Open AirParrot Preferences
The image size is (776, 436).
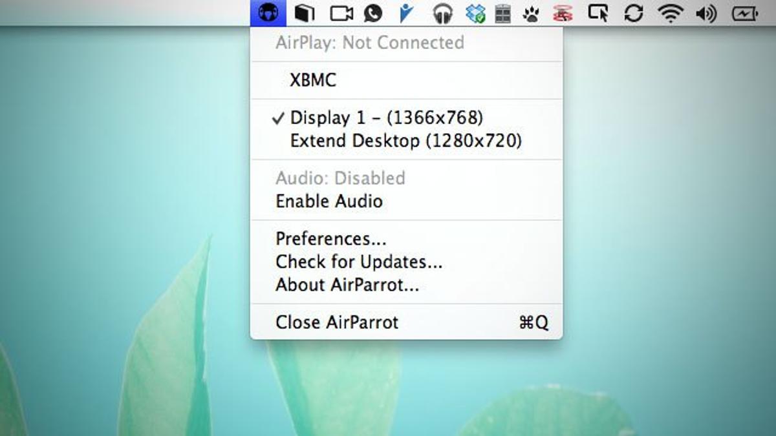330,239
